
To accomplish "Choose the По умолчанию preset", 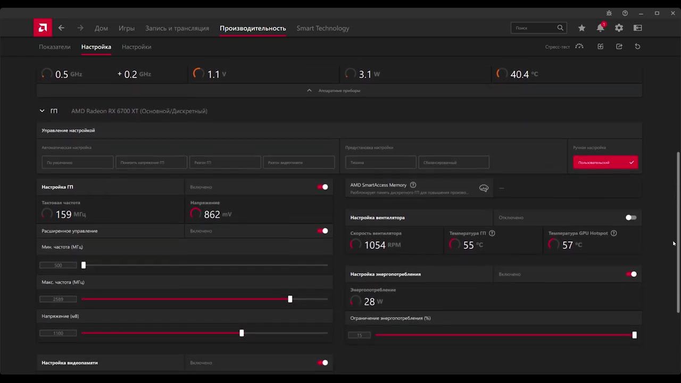I will pyautogui.click(x=78, y=162).
